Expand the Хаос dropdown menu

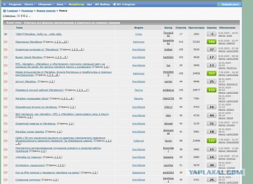tap(61, 4)
